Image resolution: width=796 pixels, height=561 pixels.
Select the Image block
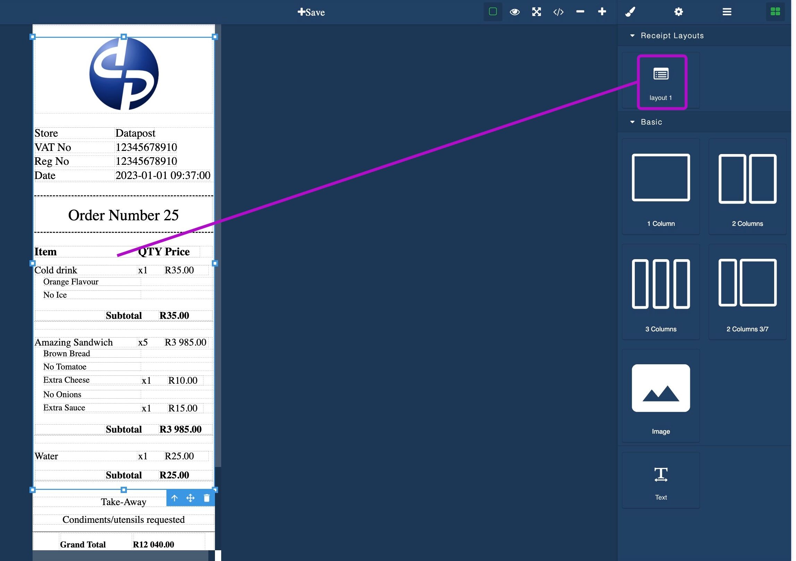click(x=661, y=396)
